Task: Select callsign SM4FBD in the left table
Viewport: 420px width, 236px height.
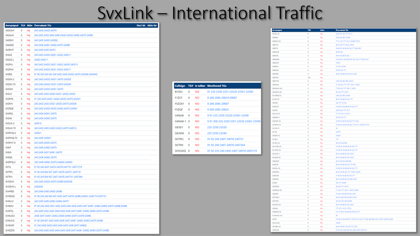Action: [10, 191]
